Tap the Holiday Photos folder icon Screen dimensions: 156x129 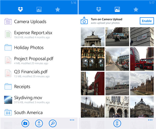click(8, 47)
